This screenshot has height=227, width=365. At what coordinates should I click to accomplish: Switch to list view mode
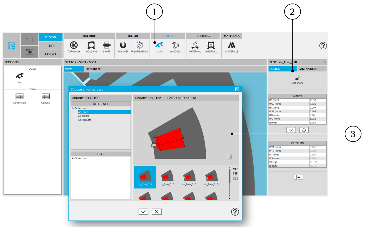click(x=235, y=174)
